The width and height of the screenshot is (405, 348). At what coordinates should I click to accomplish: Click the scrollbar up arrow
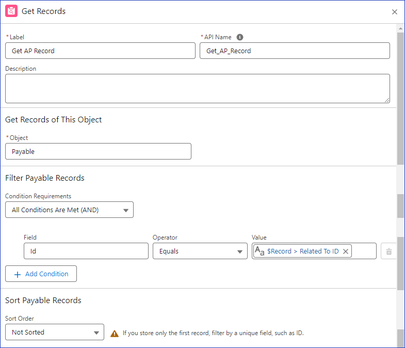point(400,28)
